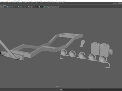Open the Mesh Display menu
Image resolution: width=122 pixels, height=91 pixels.
tap(26, 3)
